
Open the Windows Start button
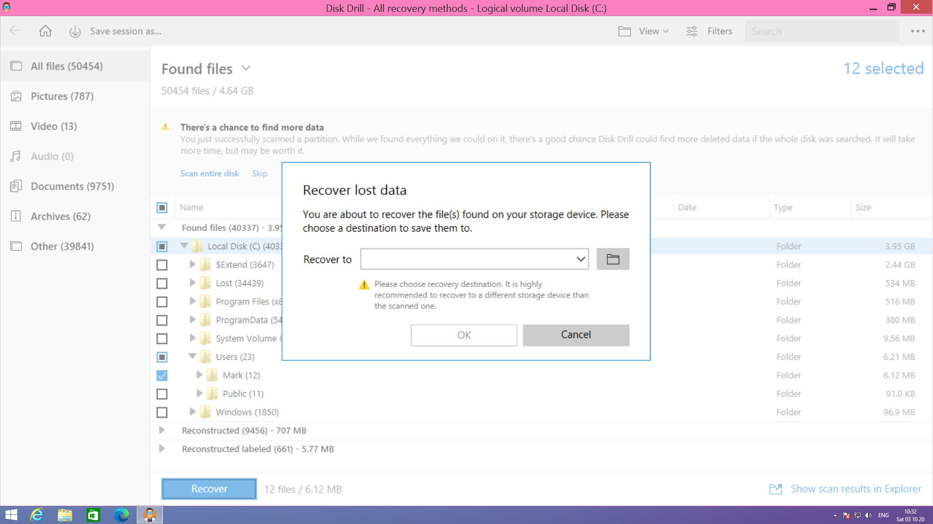click(x=11, y=515)
